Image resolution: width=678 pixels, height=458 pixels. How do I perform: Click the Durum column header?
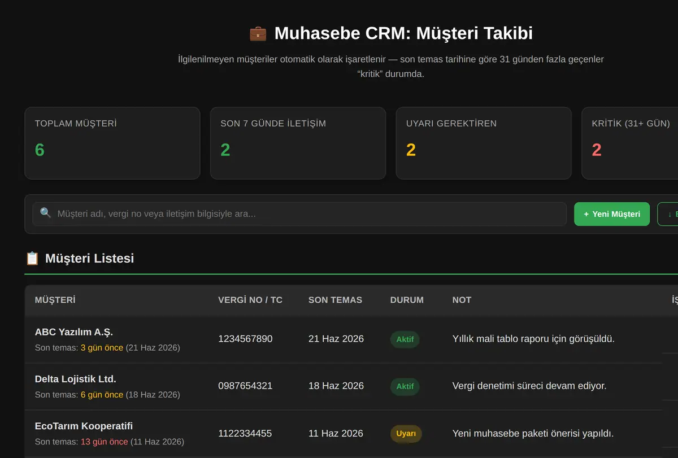(407, 300)
